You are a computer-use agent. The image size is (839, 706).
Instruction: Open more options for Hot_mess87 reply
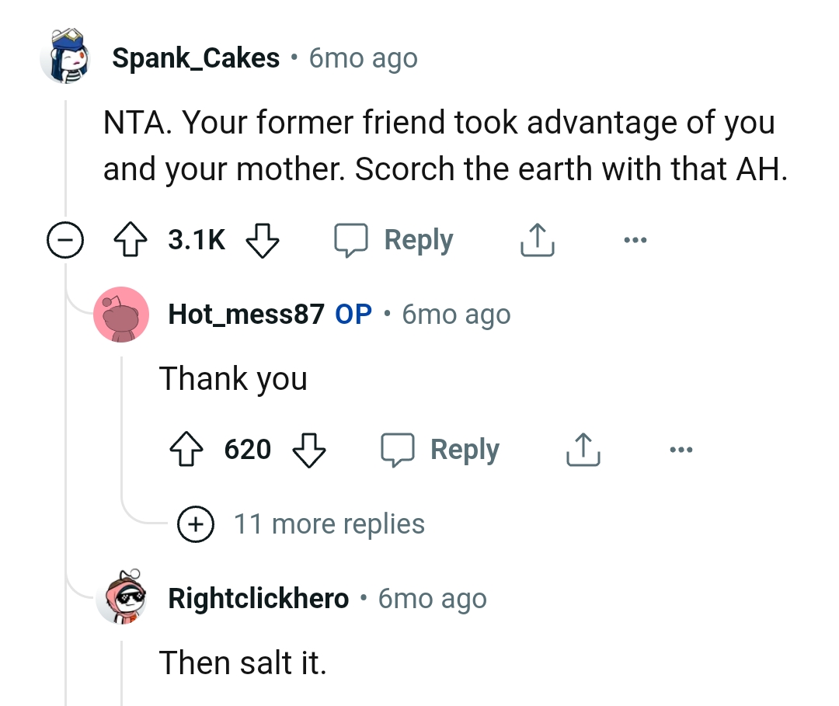681,450
